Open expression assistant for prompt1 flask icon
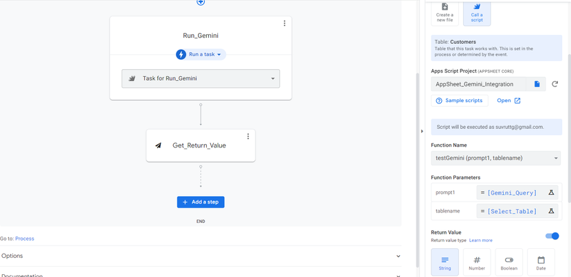The image size is (571, 277). point(551,193)
